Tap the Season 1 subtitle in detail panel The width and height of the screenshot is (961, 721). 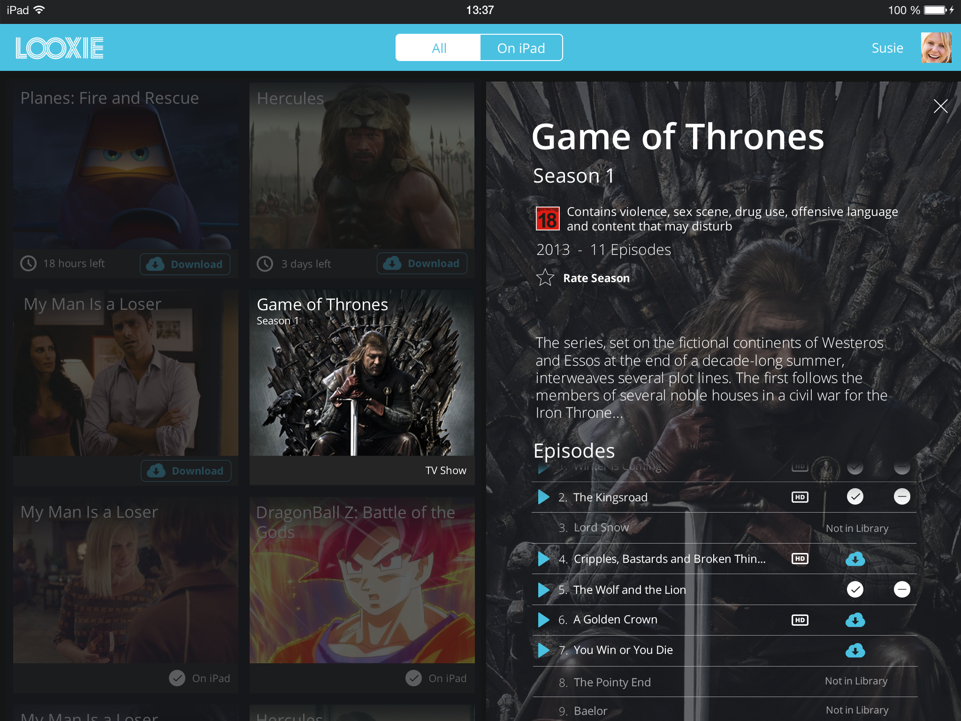tap(573, 176)
